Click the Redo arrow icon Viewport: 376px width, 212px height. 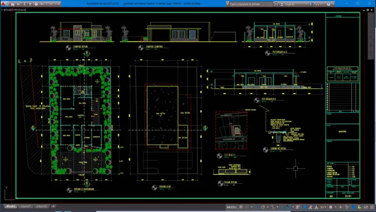(x=51, y=4)
